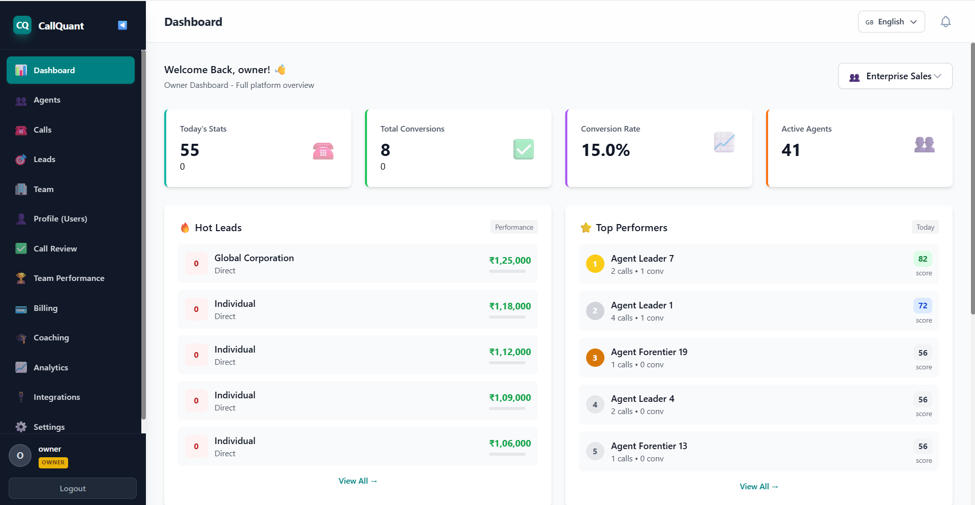
Task: Click the notification bell icon
Action: [946, 21]
